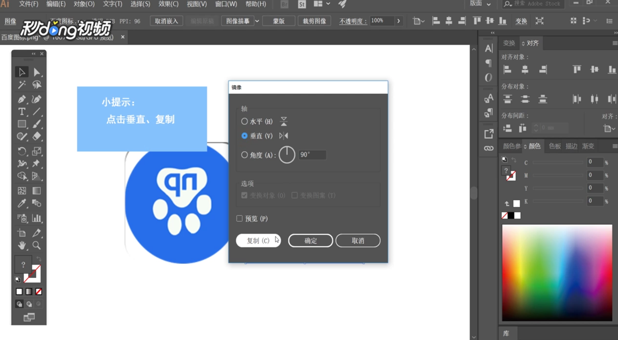Open the 版面 workspace dropdown
This screenshot has height=340, width=618.
pyautogui.click(x=480, y=4)
